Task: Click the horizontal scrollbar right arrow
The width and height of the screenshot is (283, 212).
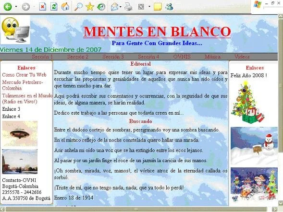Action: [x=274, y=209]
